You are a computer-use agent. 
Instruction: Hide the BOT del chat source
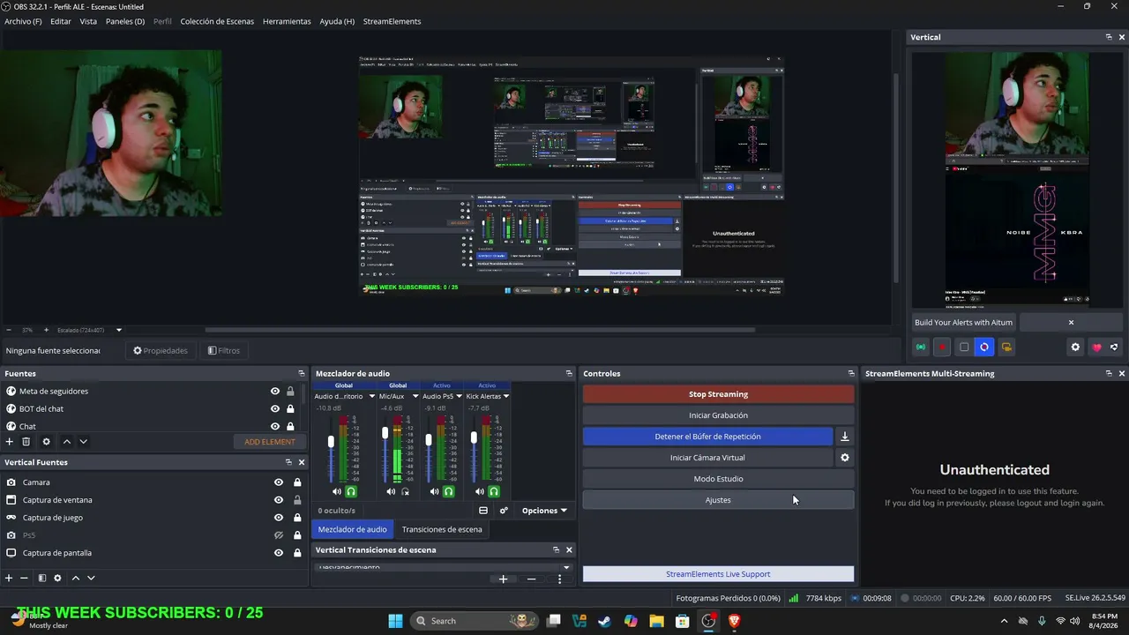(275, 409)
